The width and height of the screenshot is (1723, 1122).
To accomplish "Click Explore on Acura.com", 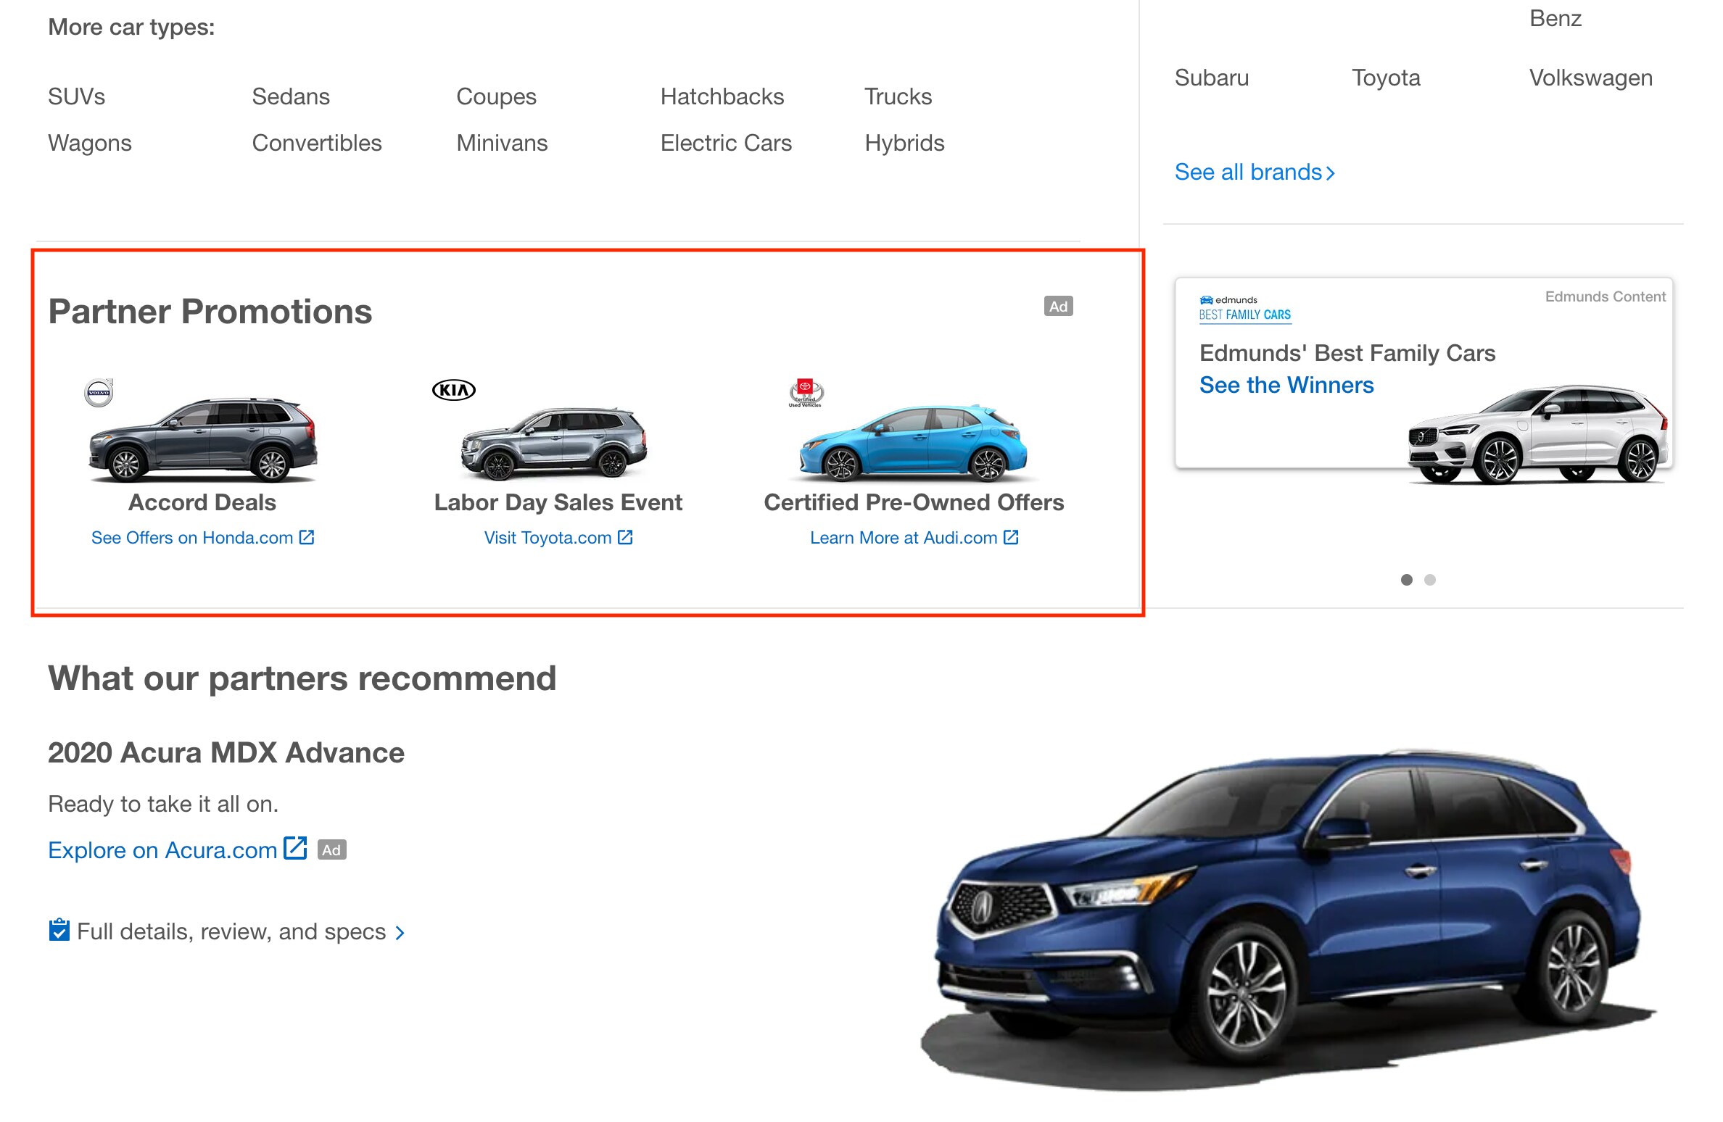I will click(x=162, y=849).
